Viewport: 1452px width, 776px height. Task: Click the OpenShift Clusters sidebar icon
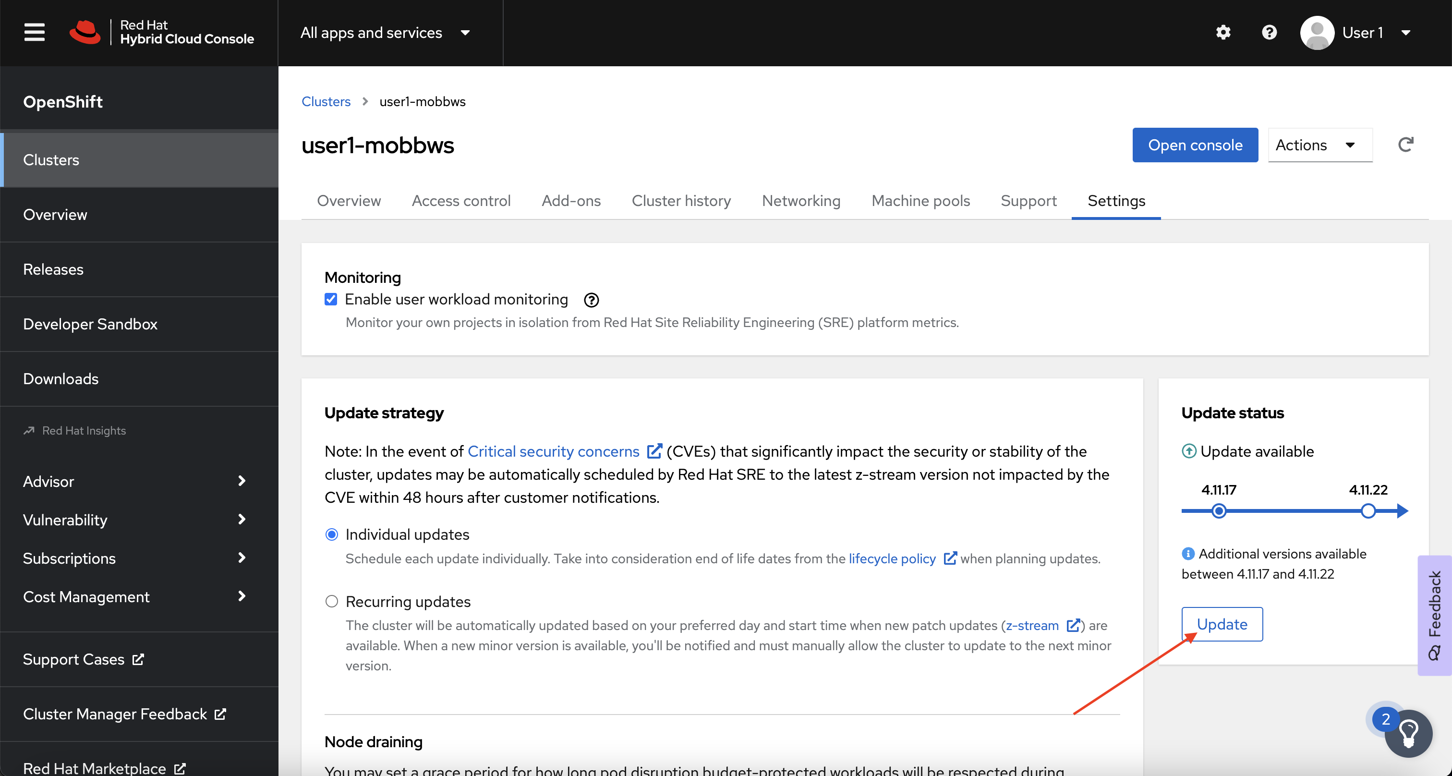52,159
